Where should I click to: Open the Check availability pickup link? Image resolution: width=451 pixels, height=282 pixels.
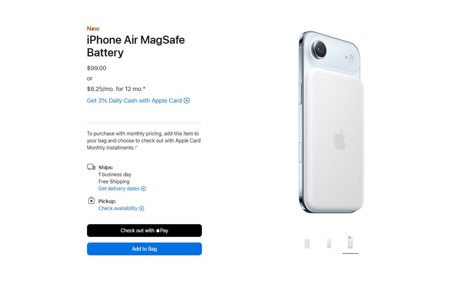pos(118,208)
